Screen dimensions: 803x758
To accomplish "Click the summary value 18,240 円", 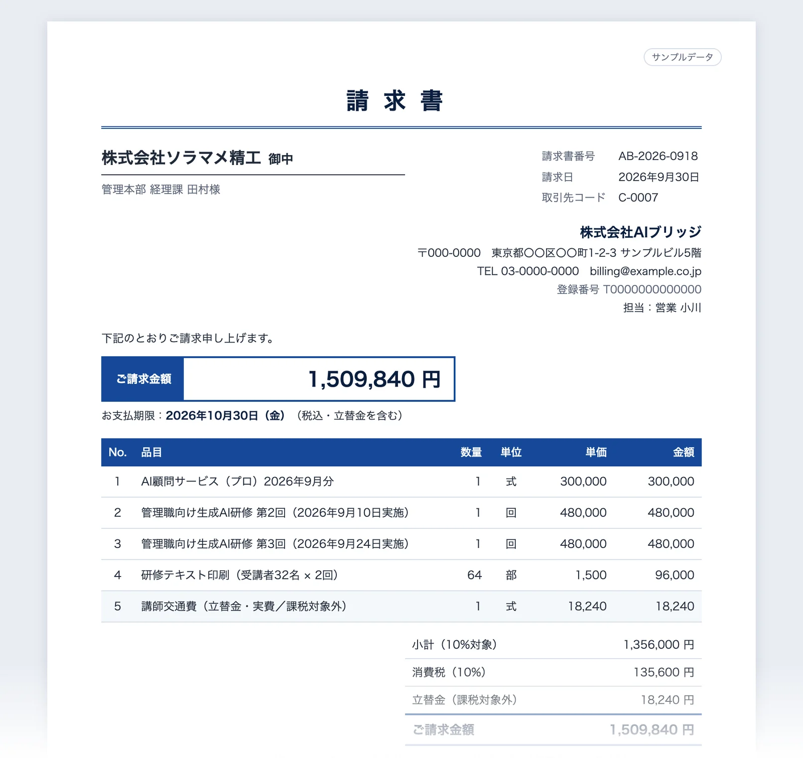I will point(667,700).
